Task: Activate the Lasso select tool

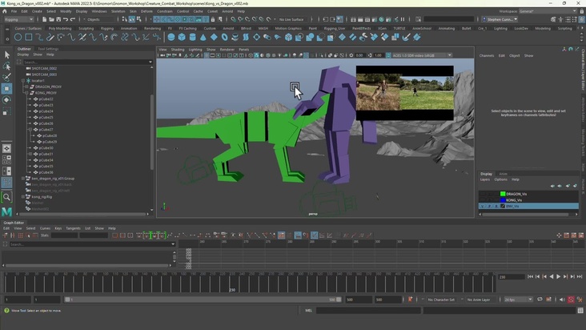Action: click(x=6, y=66)
